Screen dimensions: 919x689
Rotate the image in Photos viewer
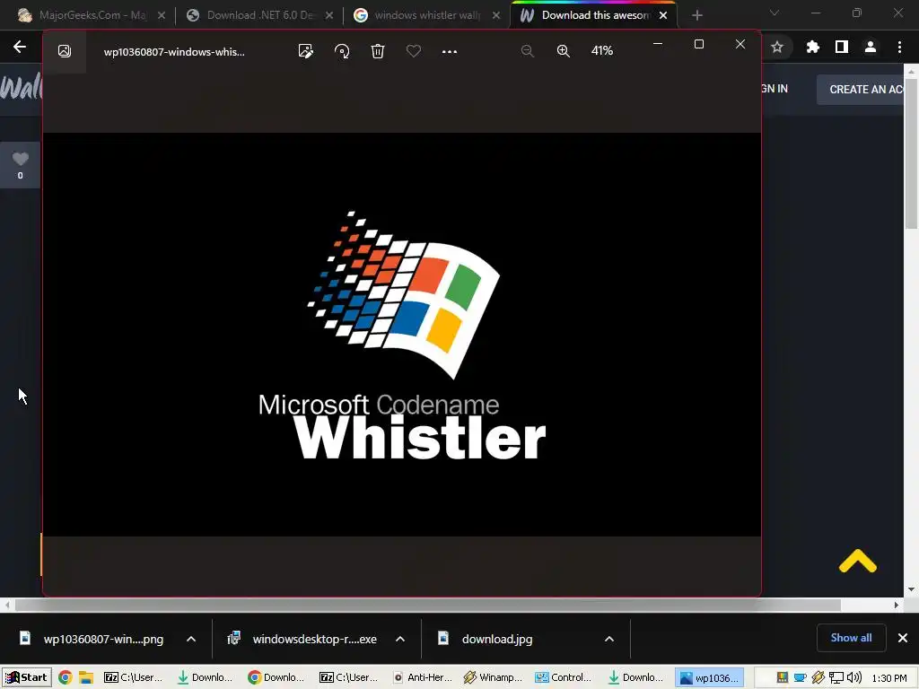coord(342,51)
